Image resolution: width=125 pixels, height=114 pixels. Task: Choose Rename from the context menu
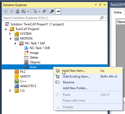(88, 82)
